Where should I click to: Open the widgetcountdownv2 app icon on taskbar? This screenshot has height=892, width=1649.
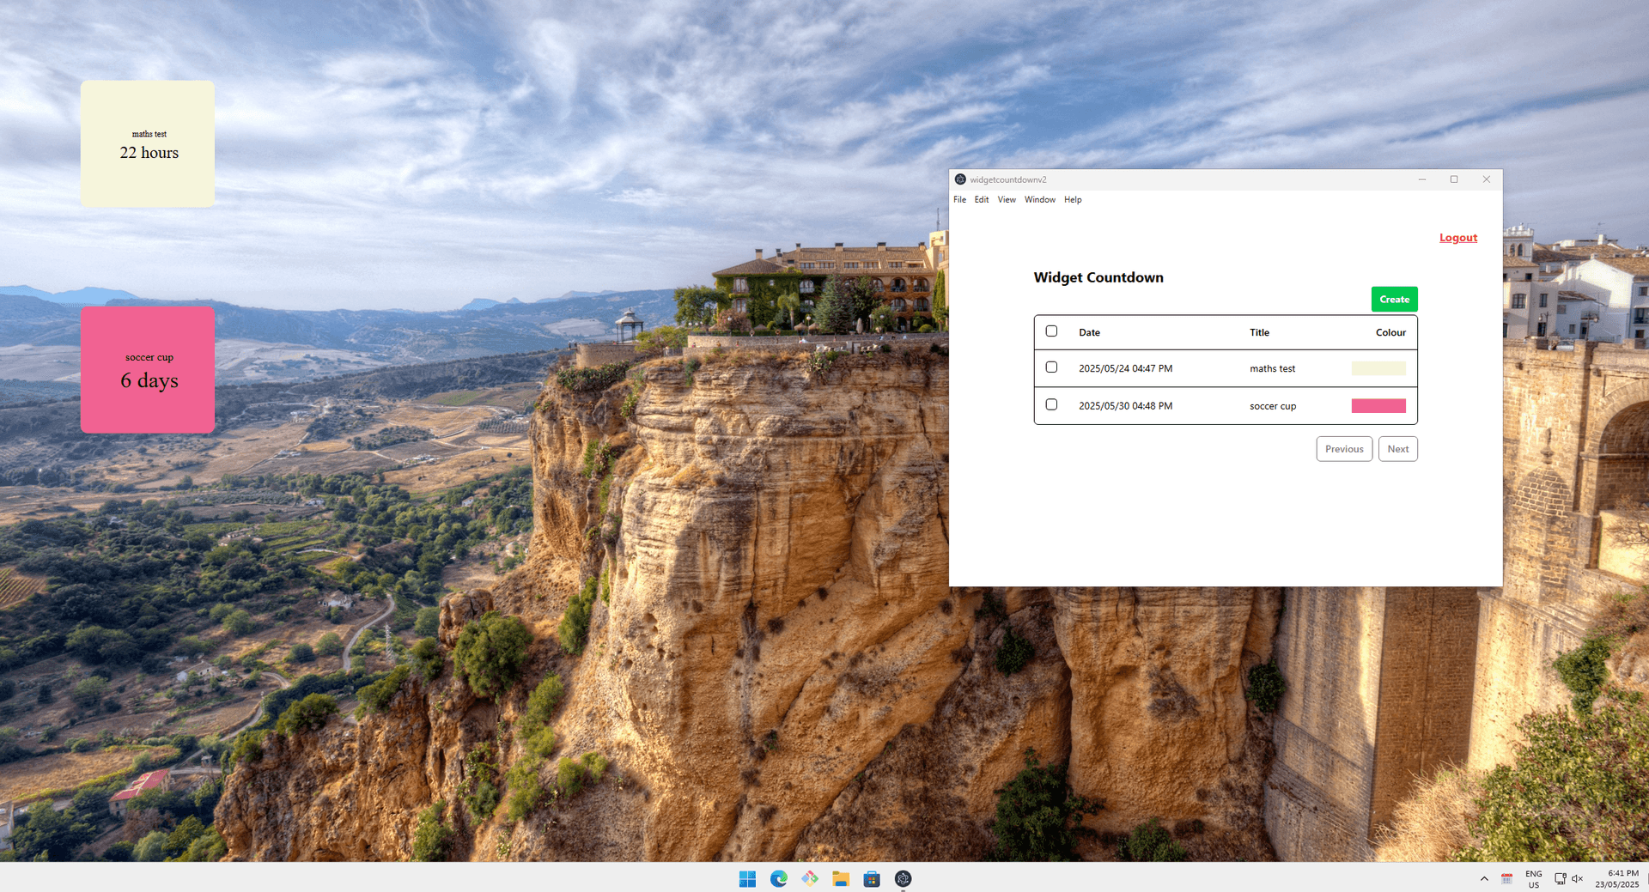coord(903,878)
